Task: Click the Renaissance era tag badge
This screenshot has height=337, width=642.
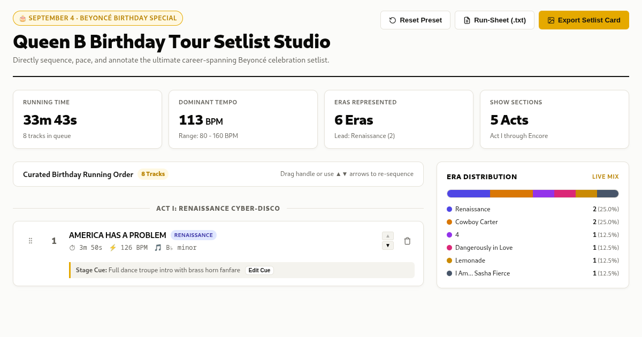Action: point(194,235)
